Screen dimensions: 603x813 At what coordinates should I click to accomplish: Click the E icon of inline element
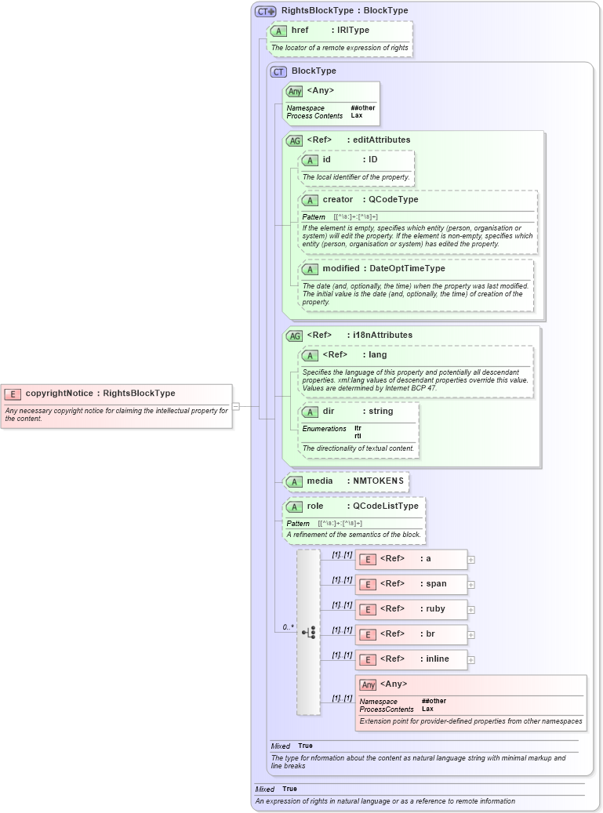point(368,659)
